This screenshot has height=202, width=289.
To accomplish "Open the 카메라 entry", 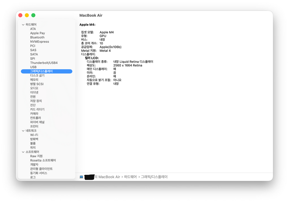I will click(34, 114).
